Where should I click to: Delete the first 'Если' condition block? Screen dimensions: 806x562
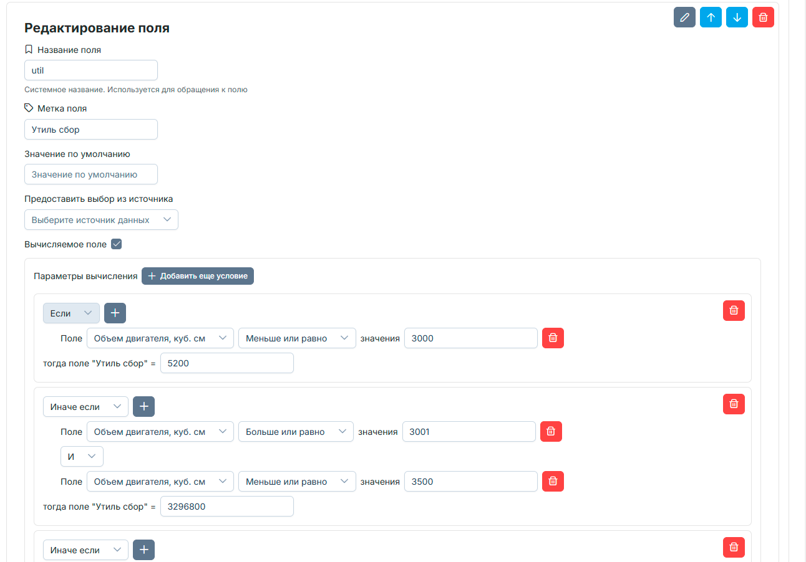pos(734,310)
